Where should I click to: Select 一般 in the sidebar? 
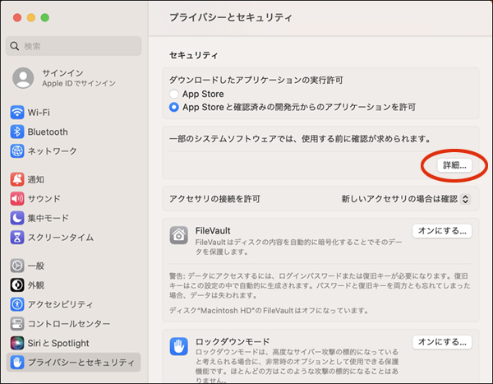[35, 266]
